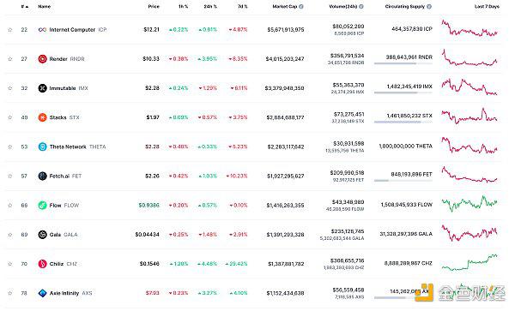
Task: Click the Stacks orange coin logo
Action: click(42, 117)
